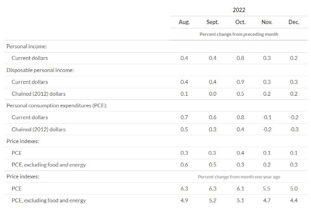Screen dimensions: 311x210
Task: Click Current dollars under Personal income
Action: point(30,58)
